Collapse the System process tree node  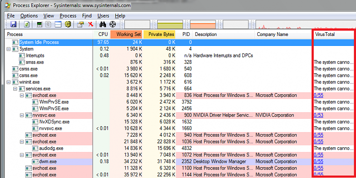pos(9,49)
